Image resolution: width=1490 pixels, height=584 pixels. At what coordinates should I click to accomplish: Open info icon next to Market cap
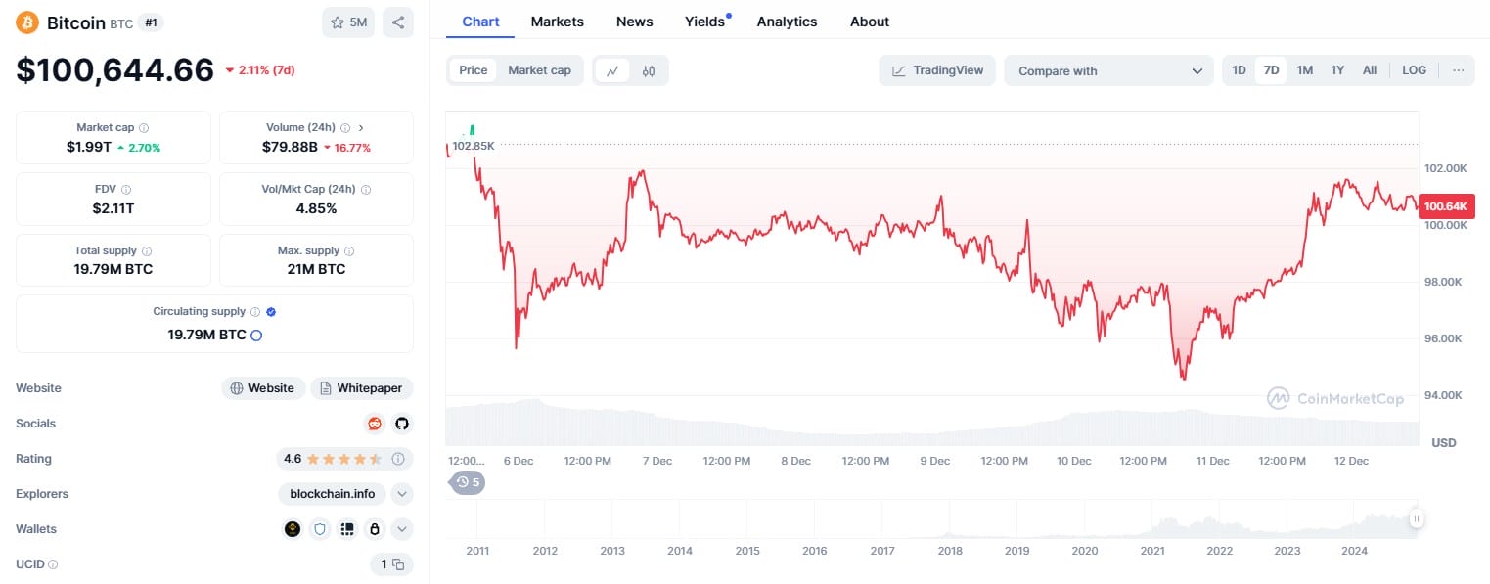tap(144, 128)
